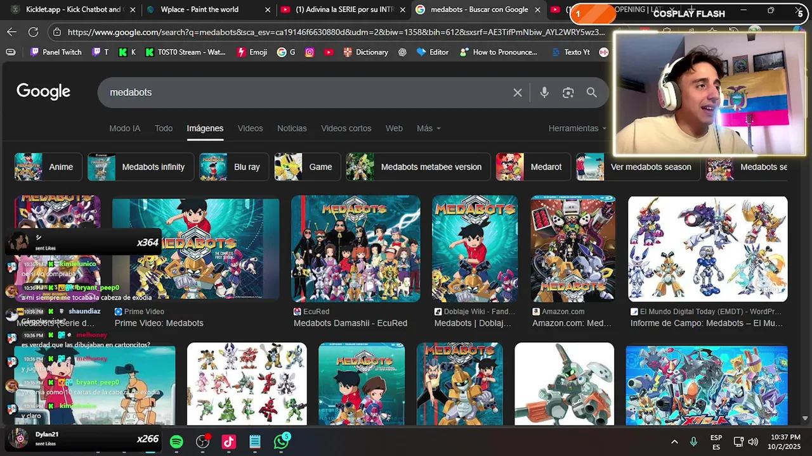This screenshot has width=812, height=456.
Task: Filter images by Medabots infinity chip
Action: click(x=140, y=167)
